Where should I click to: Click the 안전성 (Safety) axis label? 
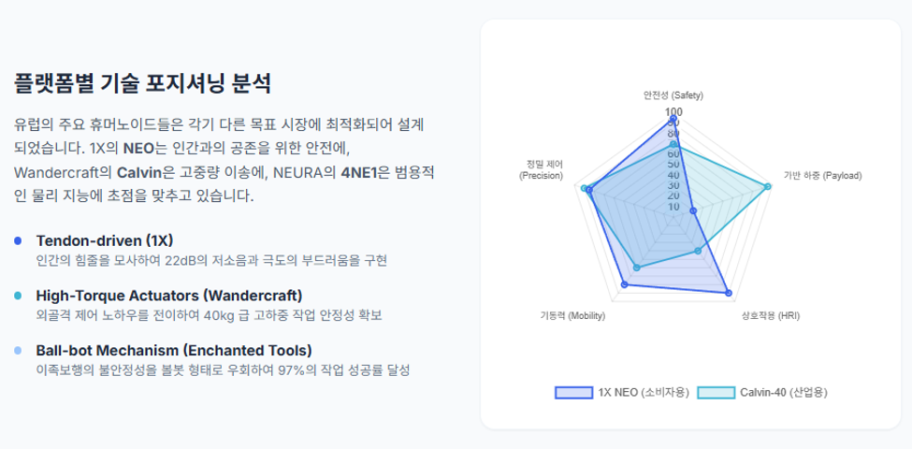coord(673,95)
